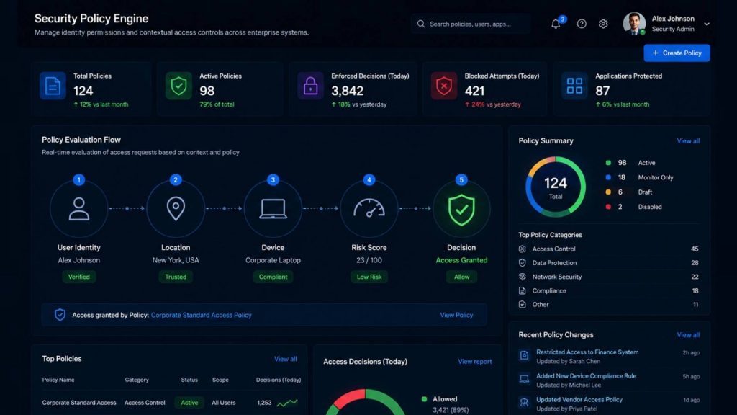This screenshot has height=415, width=737.
Task: Open Restricted Access to Finance System change
Action: (x=587, y=352)
